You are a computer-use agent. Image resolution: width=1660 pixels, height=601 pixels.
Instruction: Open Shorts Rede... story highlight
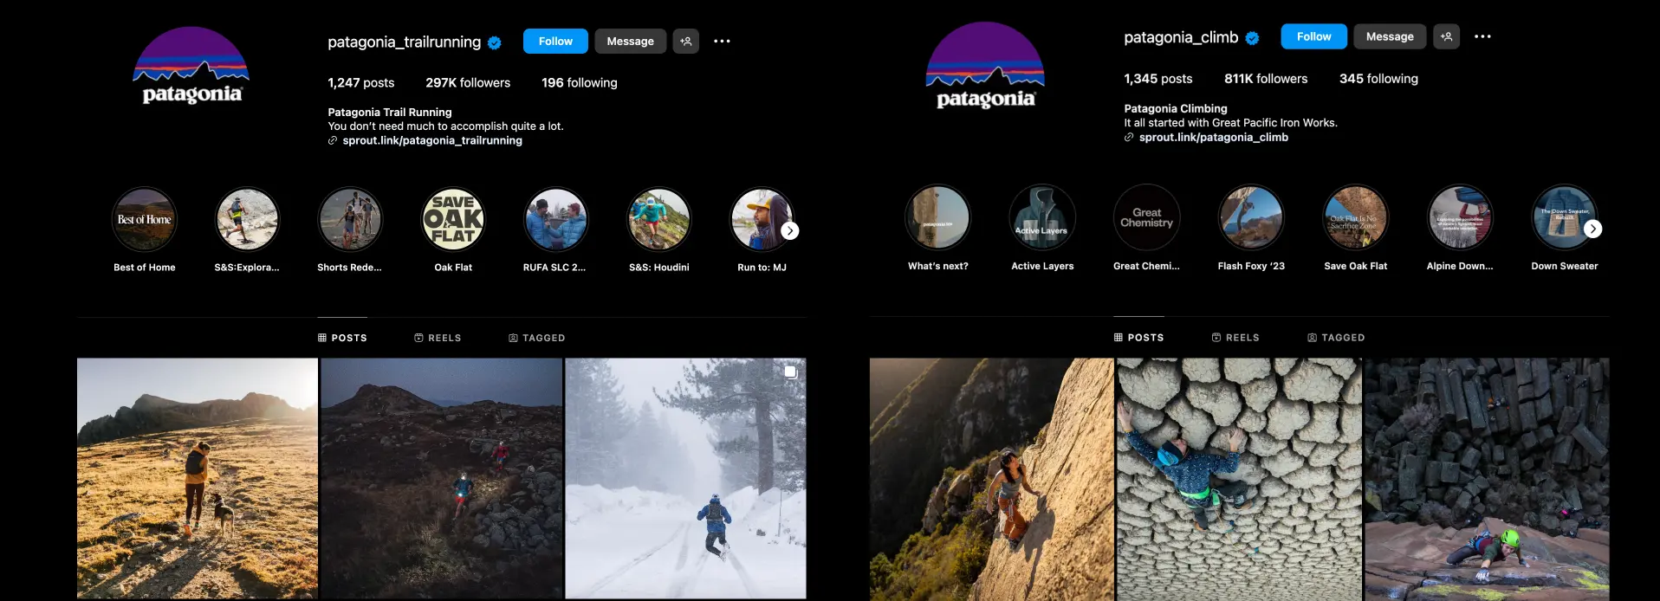tap(350, 219)
